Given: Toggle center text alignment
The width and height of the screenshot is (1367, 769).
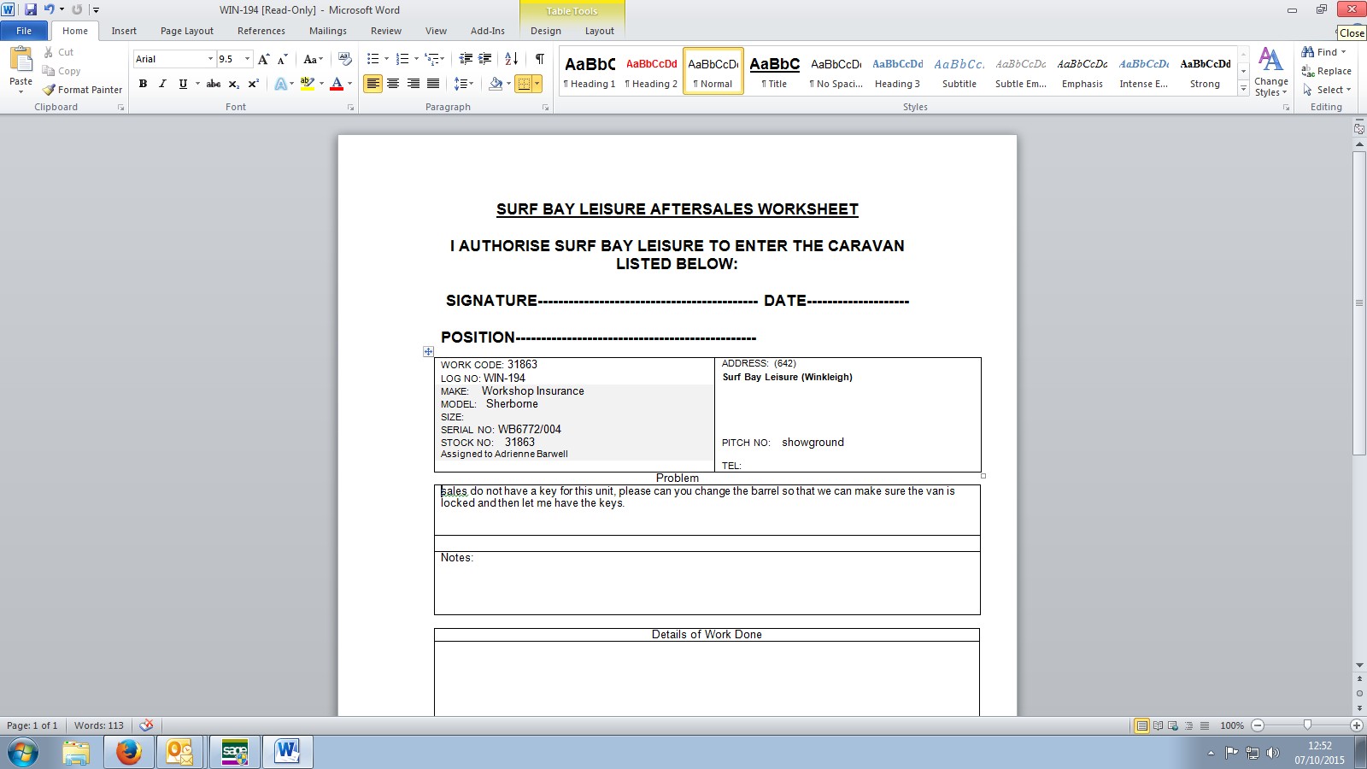Looking at the screenshot, I should (x=393, y=84).
